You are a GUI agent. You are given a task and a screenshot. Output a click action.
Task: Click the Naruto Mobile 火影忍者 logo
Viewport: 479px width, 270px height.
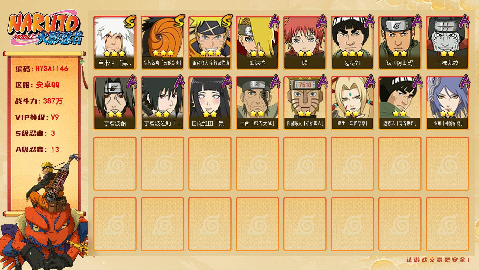coord(45,29)
